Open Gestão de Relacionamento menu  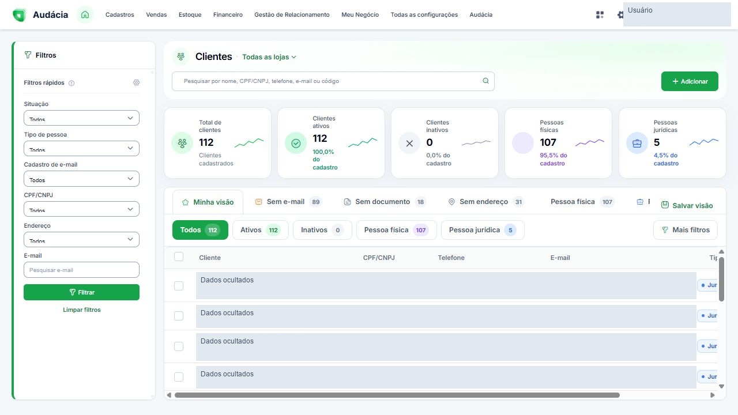coord(292,15)
